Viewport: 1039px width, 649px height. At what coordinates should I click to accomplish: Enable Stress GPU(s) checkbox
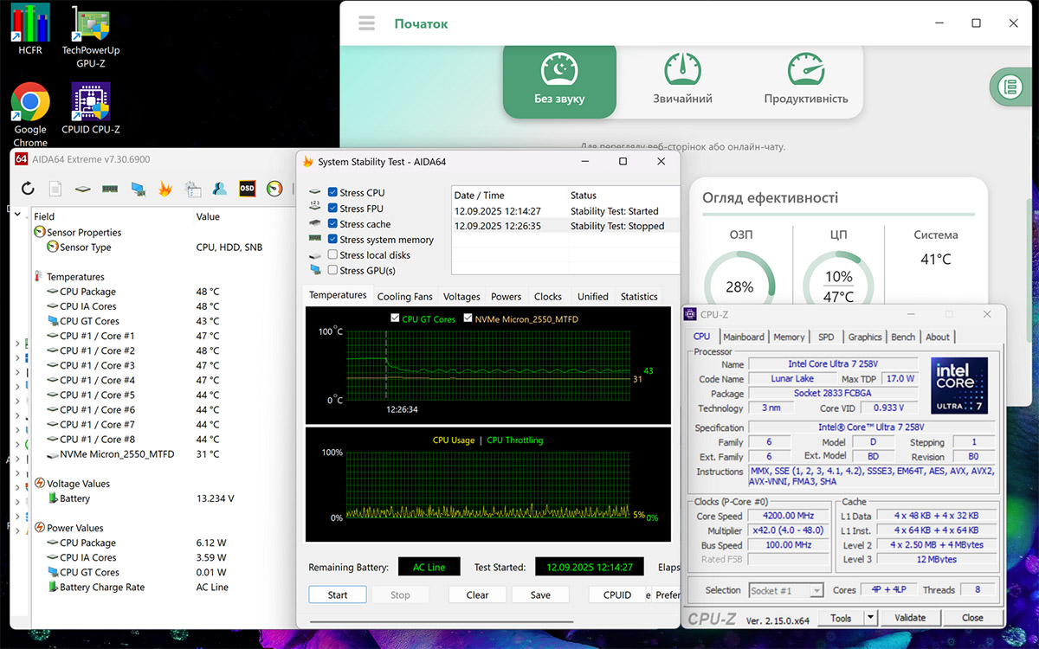coord(333,270)
